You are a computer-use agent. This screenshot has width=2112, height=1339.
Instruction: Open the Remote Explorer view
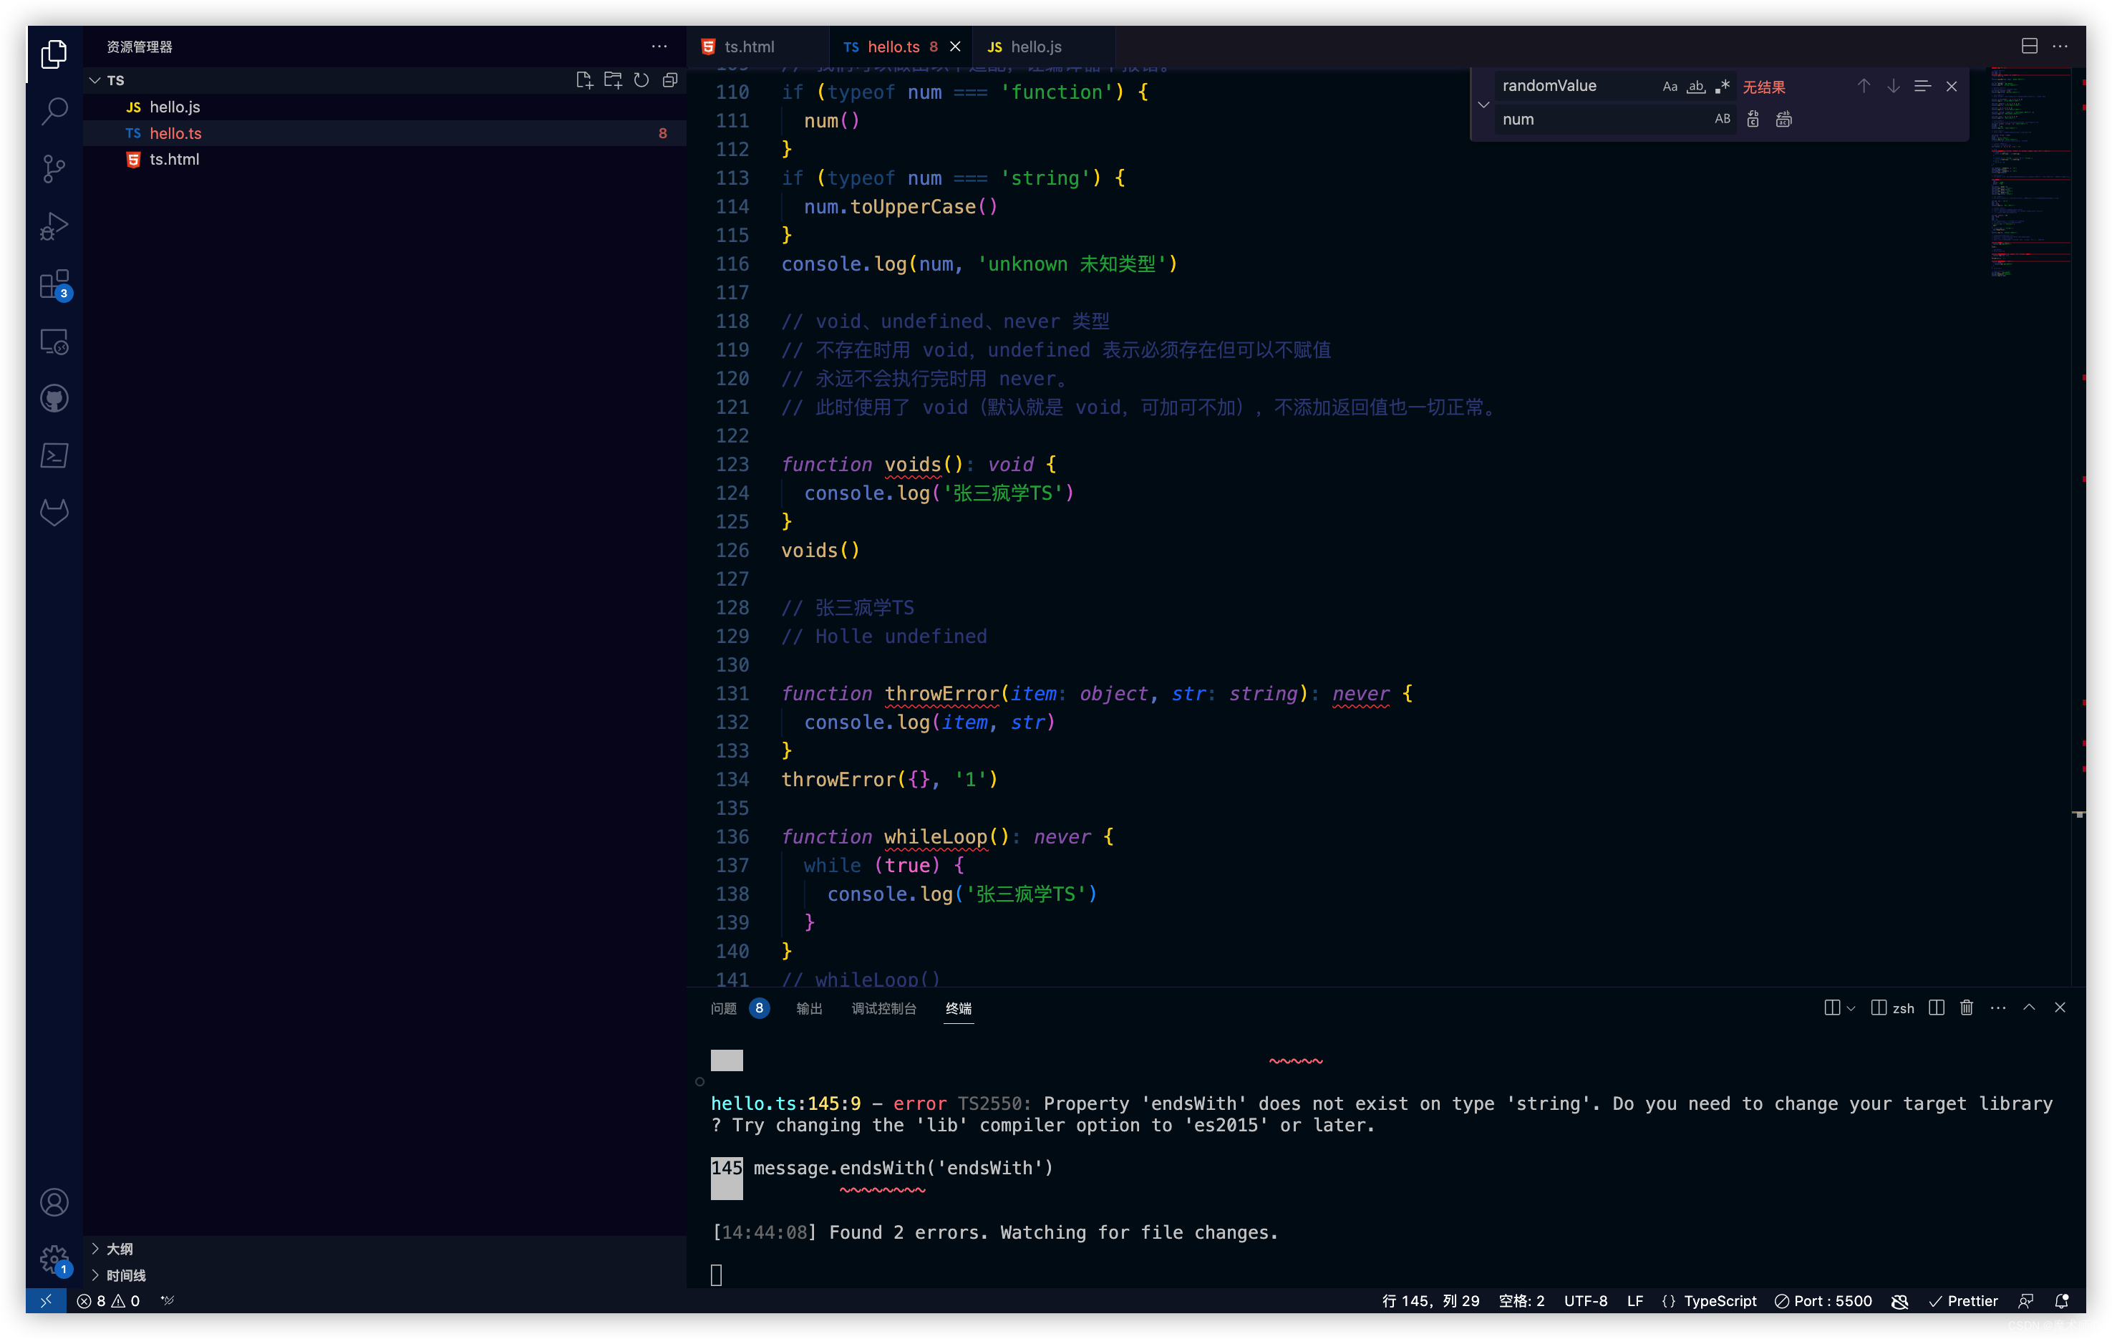point(54,342)
